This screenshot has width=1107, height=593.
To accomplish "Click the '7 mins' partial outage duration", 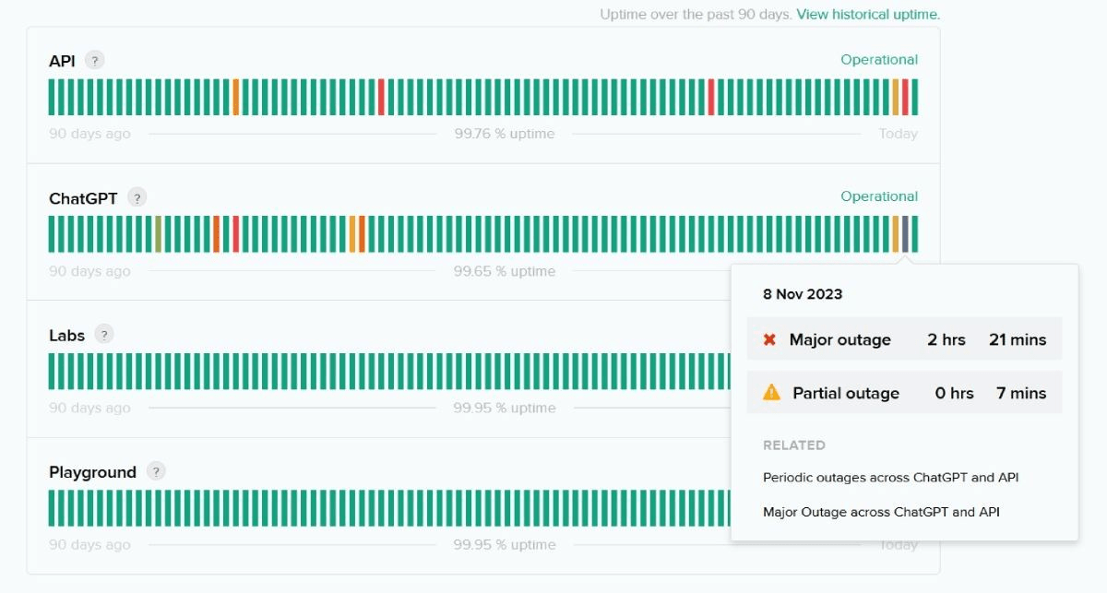I will (x=1021, y=393).
